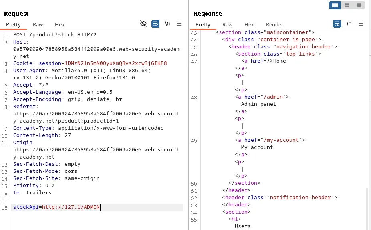Open Request panel hamburger menu
Image resolution: width=371 pixels, height=230 pixels.
(179, 23)
